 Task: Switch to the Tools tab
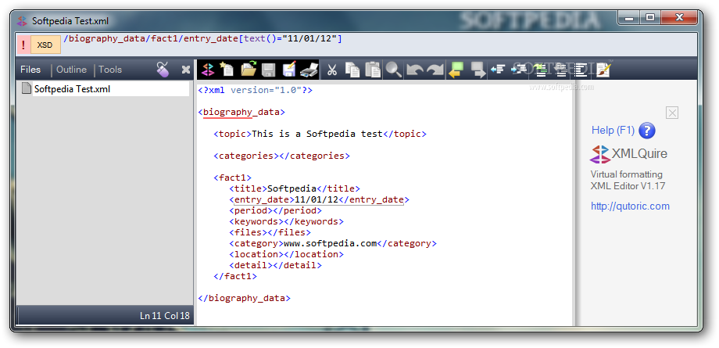tap(110, 70)
